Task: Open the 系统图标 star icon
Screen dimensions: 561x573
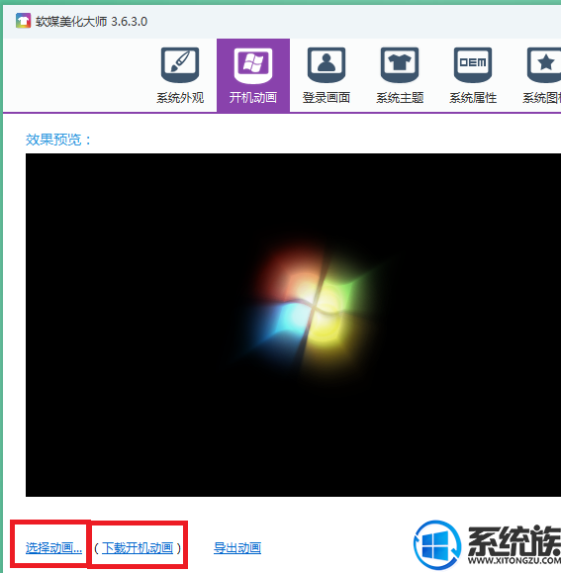Action: tap(544, 65)
